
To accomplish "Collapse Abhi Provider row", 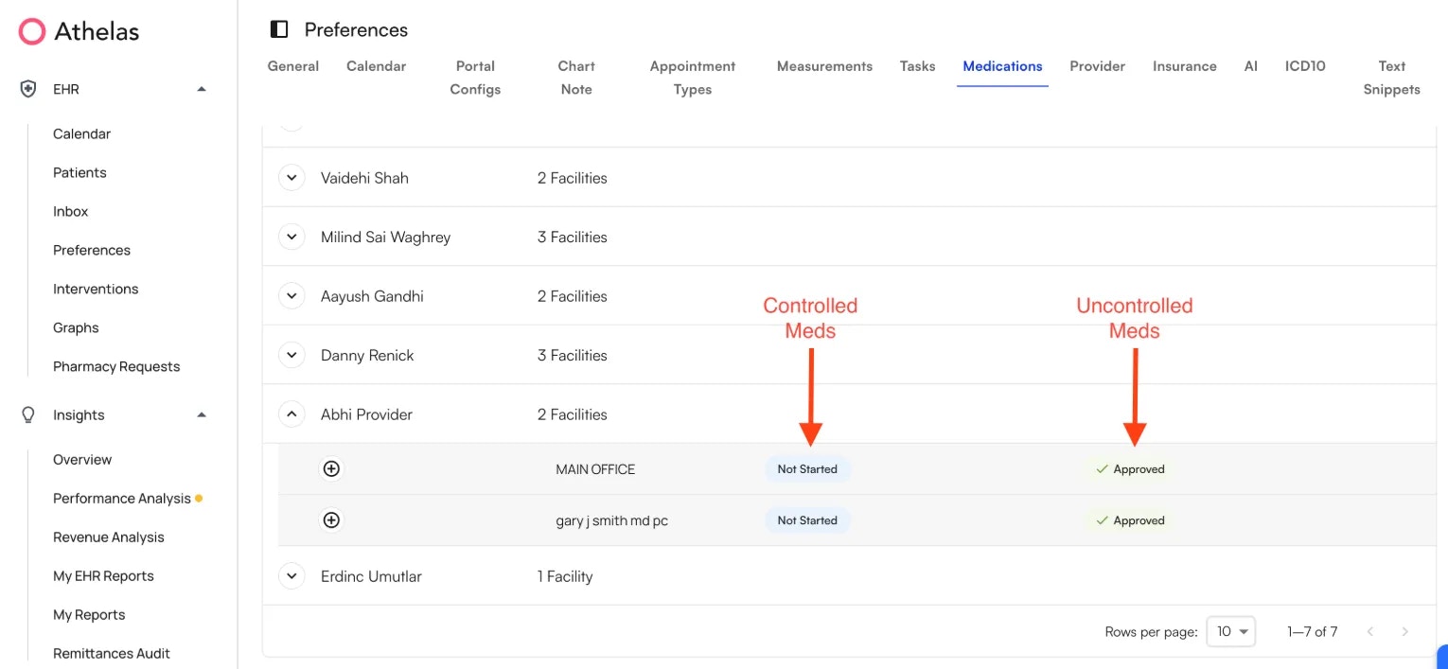I will (291, 414).
